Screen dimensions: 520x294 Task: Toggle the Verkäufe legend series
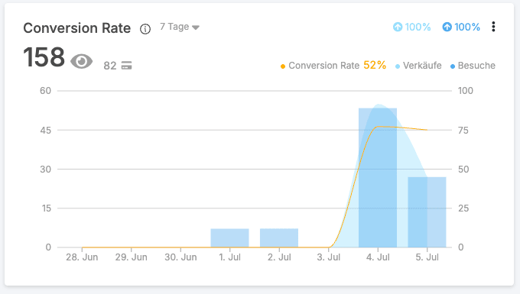click(418, 66)
